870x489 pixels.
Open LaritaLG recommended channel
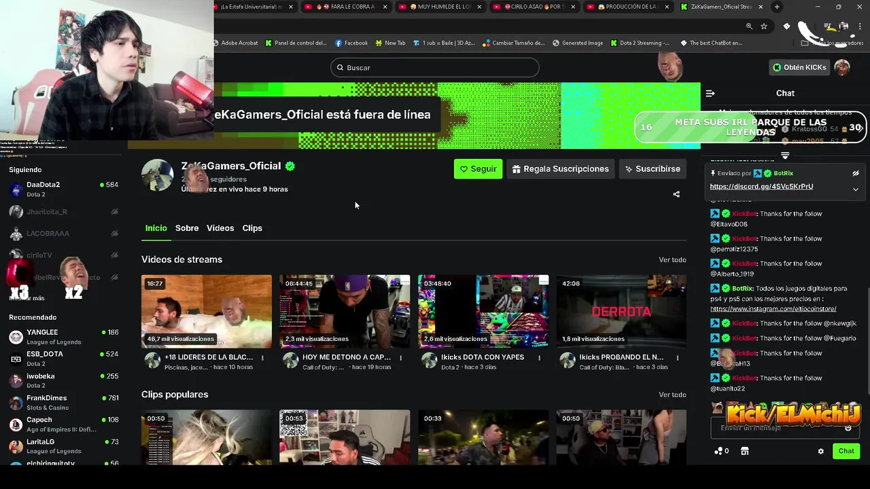(x=64, y=446)
